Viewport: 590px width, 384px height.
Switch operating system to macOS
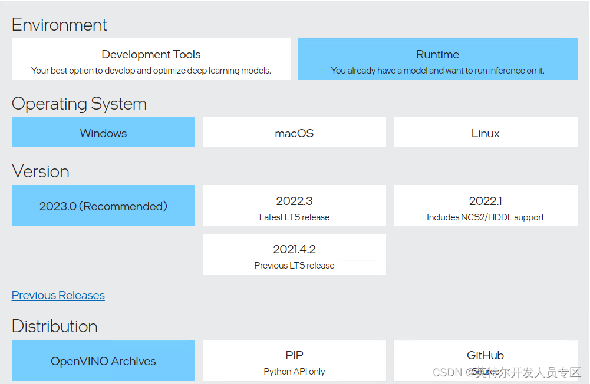[294, 133]
